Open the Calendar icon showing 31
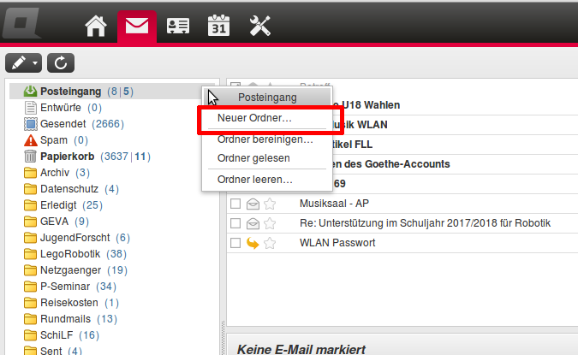The width and height of the screenshot is (578, 355). [219, 26]
